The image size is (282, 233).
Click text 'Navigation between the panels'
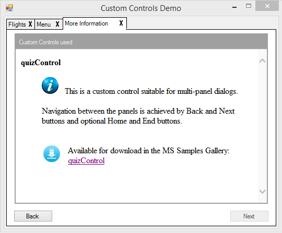(x=90, y=111)
